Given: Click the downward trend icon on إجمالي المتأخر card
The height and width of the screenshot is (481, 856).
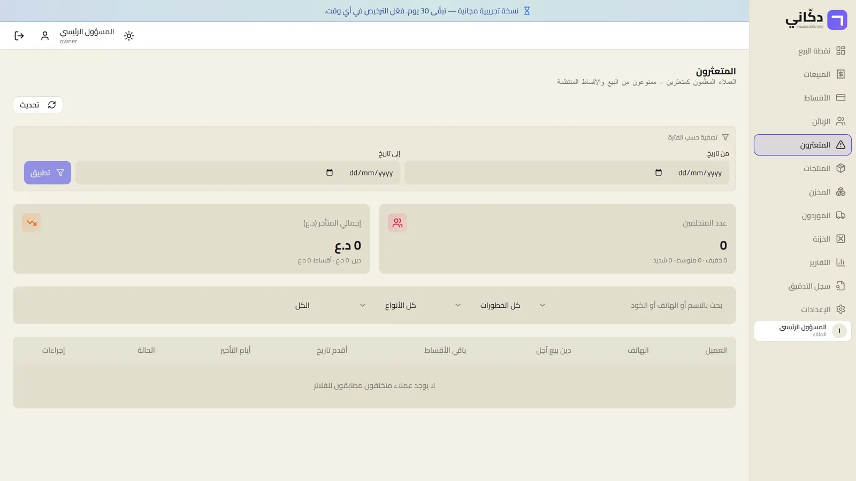Looking at the screenshot, I should (x=32, y=223).
